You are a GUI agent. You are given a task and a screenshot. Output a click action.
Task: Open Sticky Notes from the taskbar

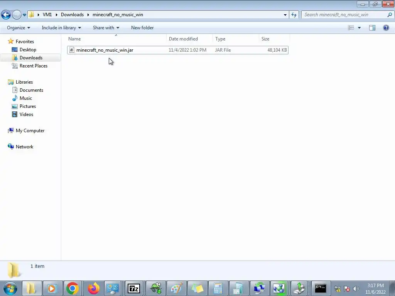click(x=197, y=288)
